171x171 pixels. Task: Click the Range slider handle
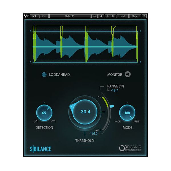point(112,107)
